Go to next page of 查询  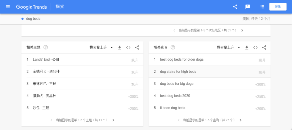coord(240,120)
